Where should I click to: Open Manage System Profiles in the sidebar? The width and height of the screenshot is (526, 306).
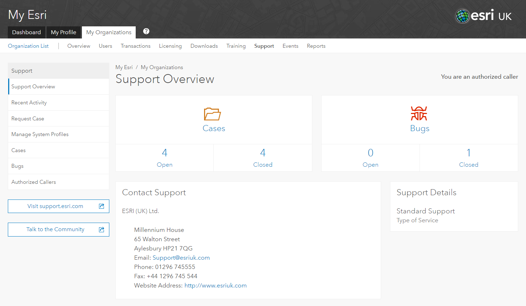pos(58,134)
